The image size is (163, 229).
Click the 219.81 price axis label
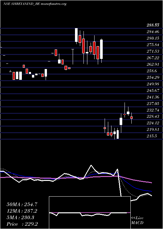(153, 130)
